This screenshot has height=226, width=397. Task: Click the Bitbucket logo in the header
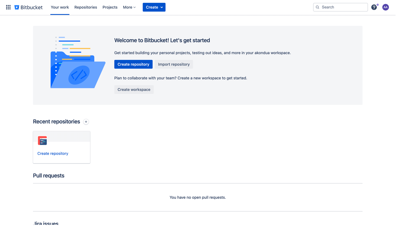tap(28, 7)
